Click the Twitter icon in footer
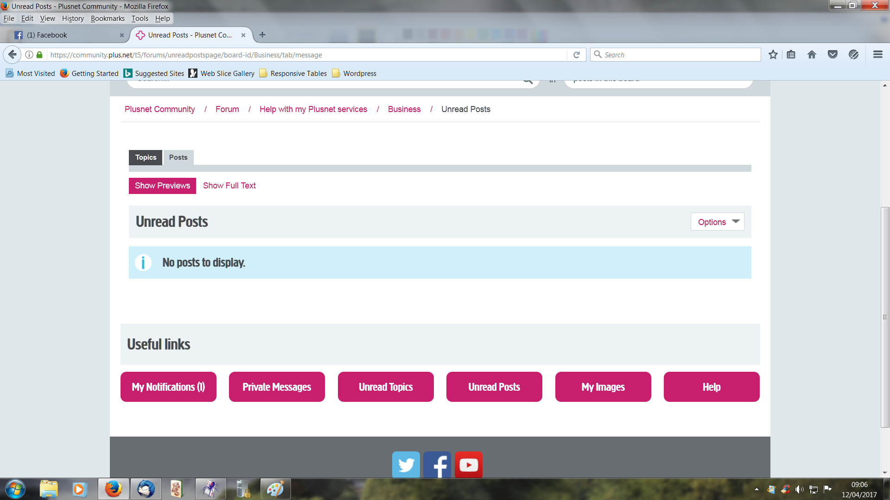The width and height of the screenshot is (890, 500). (406, 464)
